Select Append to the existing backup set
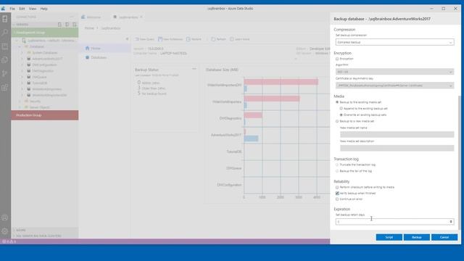The height and width of the screenshot is (261, 464). (341, 109)
